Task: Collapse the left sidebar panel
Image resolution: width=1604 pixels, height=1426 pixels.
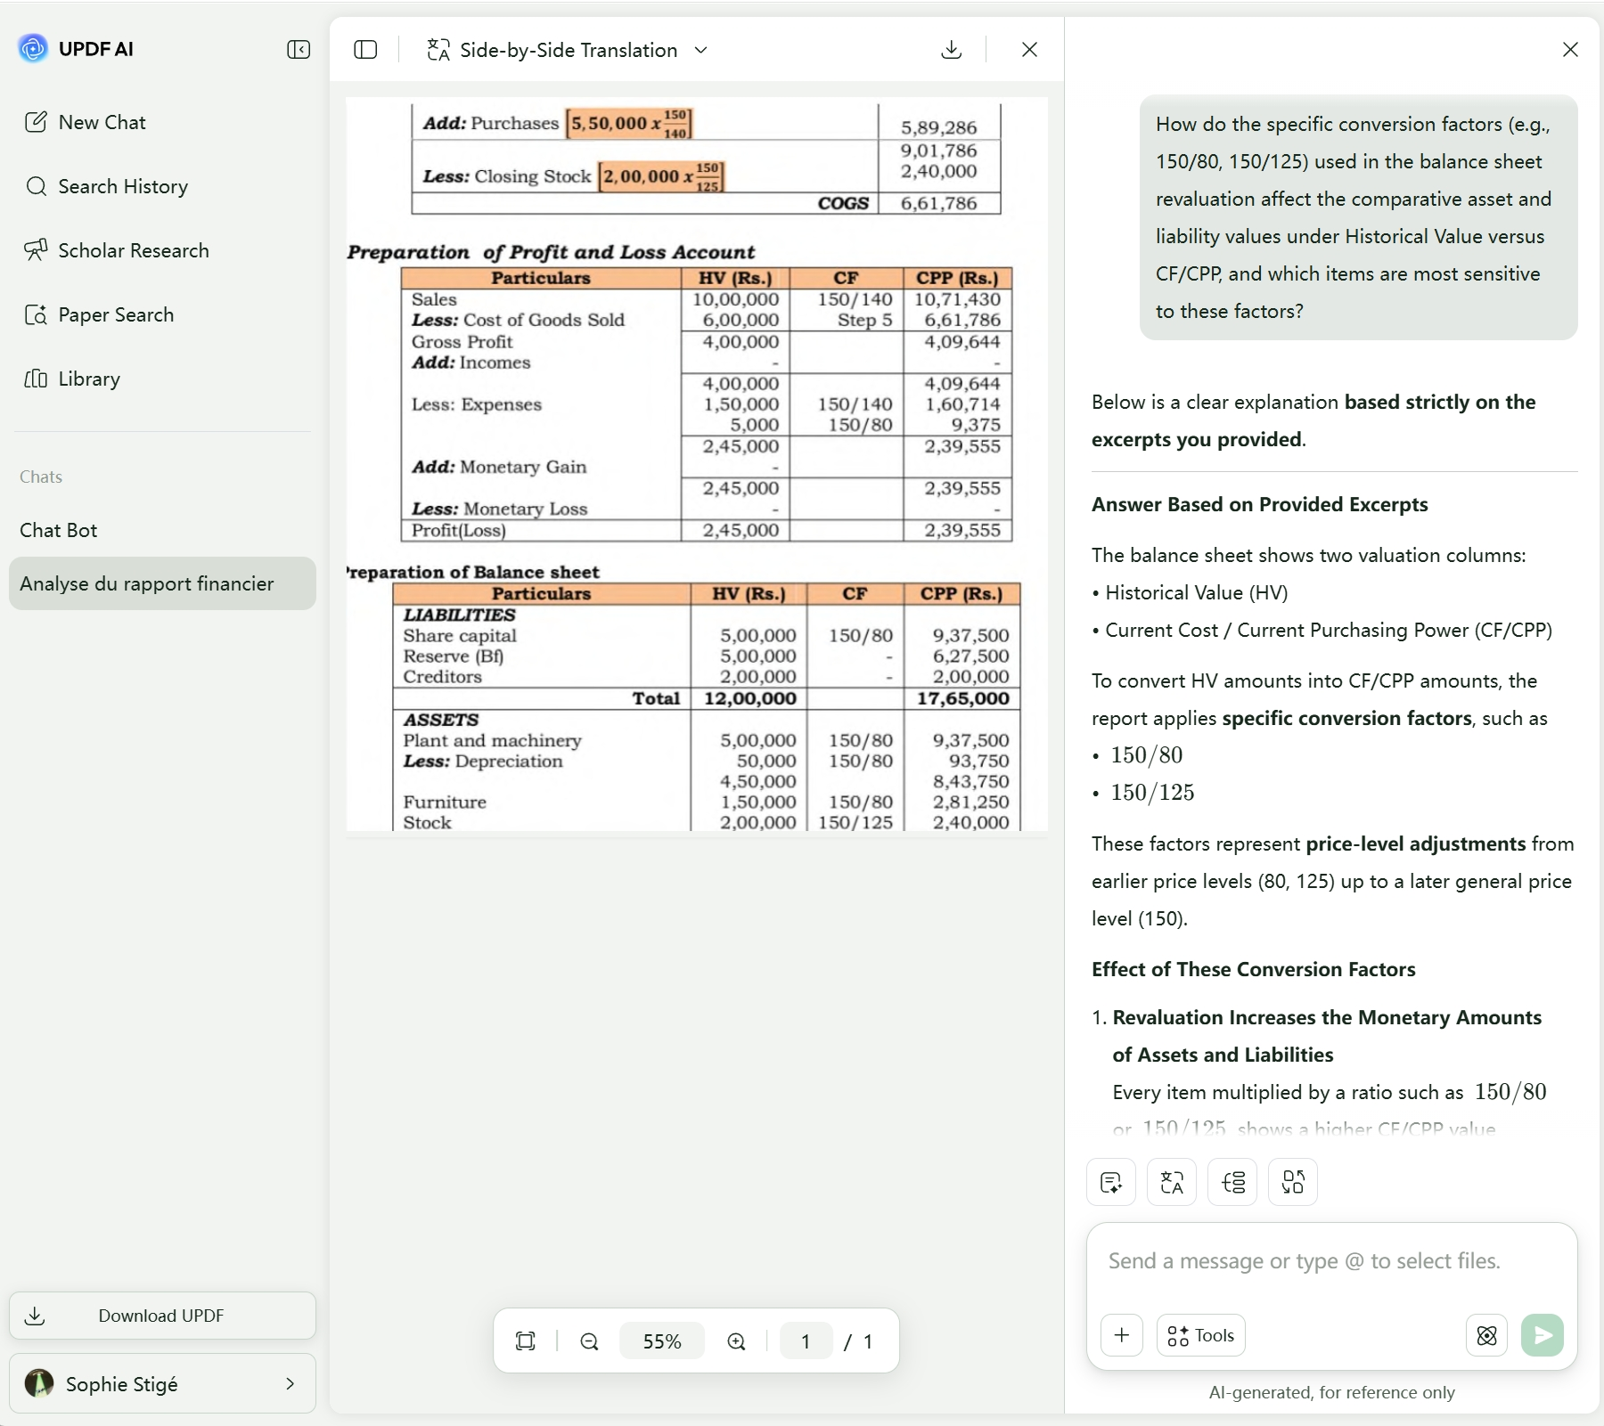Action: coord(299,50)
